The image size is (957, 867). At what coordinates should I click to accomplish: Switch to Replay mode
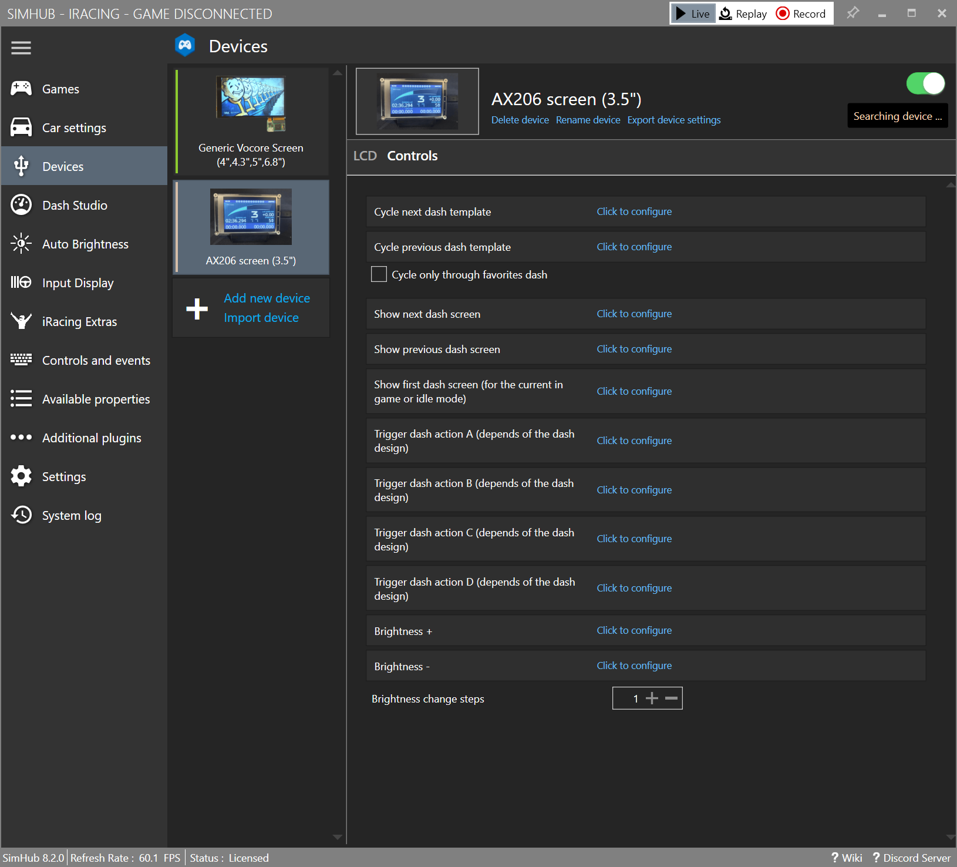(743, 14)
